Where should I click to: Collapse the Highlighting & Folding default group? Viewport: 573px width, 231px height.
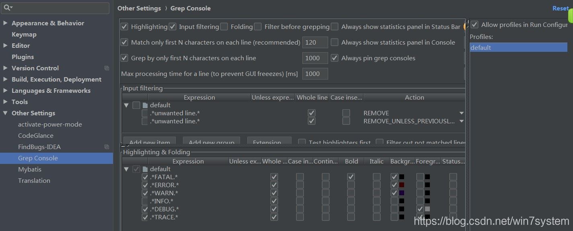[127, 169]
